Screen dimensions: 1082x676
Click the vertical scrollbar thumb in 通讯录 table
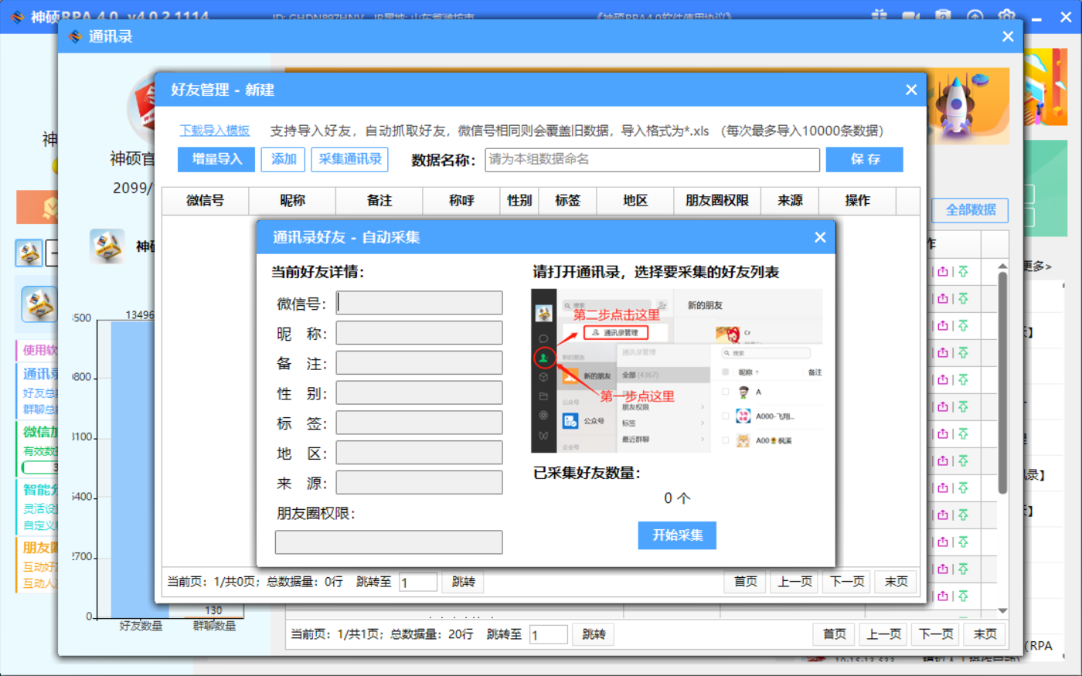coord(1002,382)
